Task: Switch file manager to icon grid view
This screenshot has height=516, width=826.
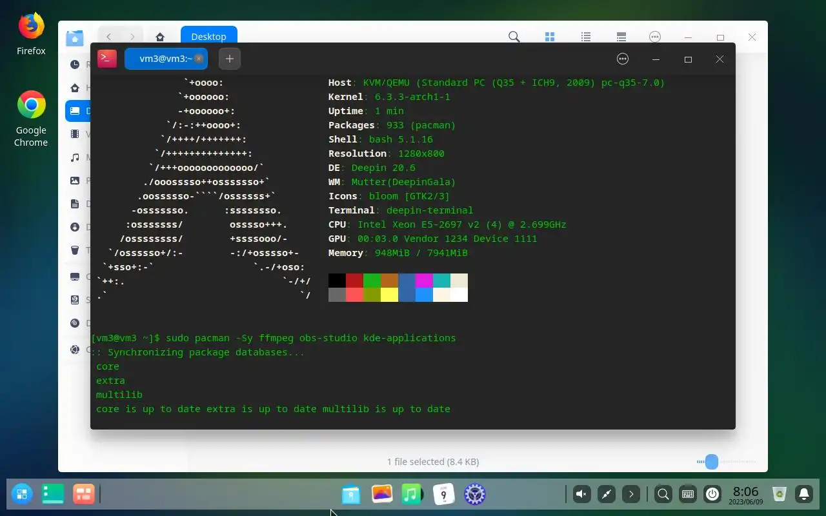Action: click(550, 37)
